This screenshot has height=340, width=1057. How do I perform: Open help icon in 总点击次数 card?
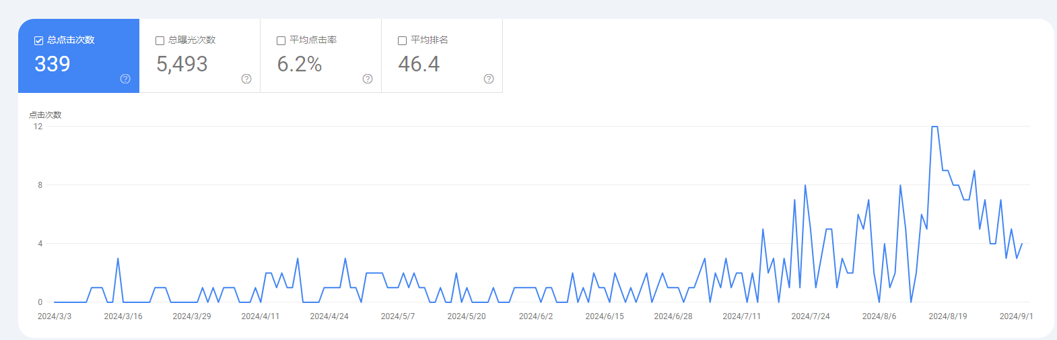[125, 79]
